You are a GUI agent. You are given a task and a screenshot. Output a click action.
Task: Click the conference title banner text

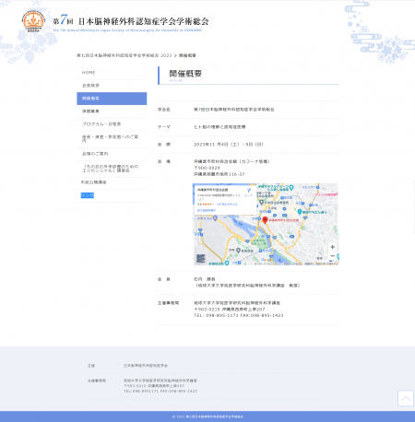pos(131,21)
